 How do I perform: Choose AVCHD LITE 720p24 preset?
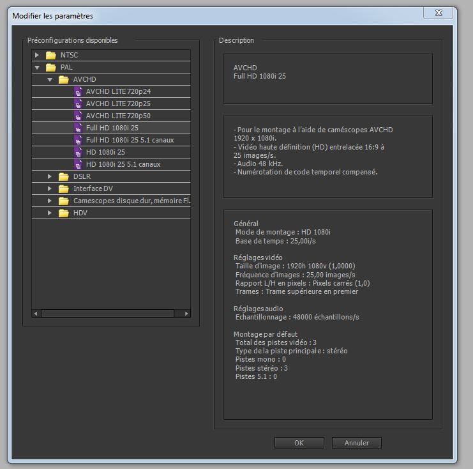pos(118,91)
